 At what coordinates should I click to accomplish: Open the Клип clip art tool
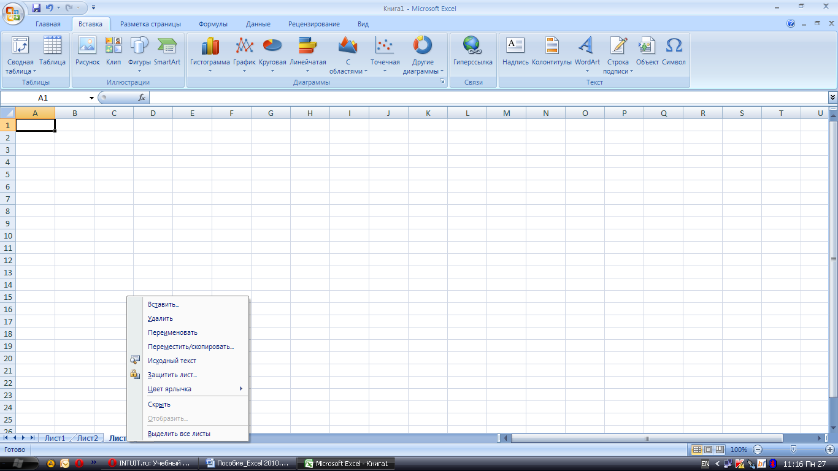(x=113, y=52)
